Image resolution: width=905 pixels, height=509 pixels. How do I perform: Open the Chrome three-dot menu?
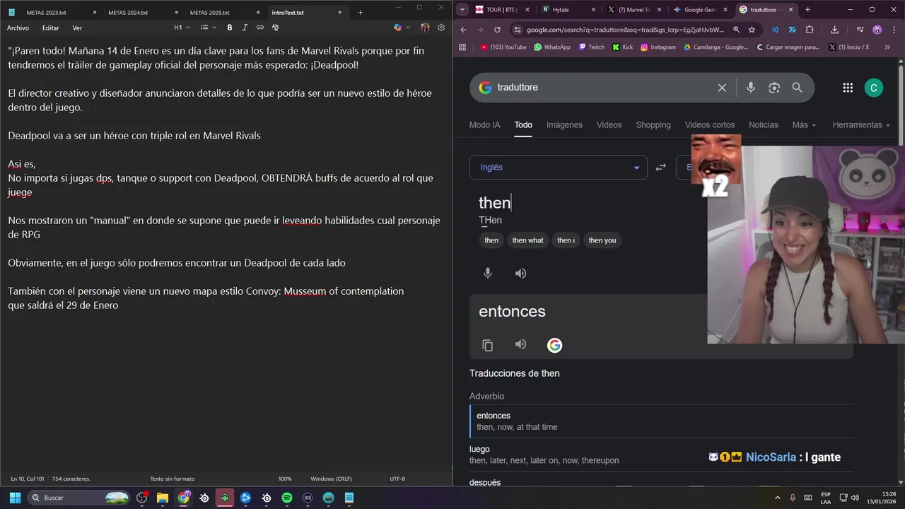(893, 30)
